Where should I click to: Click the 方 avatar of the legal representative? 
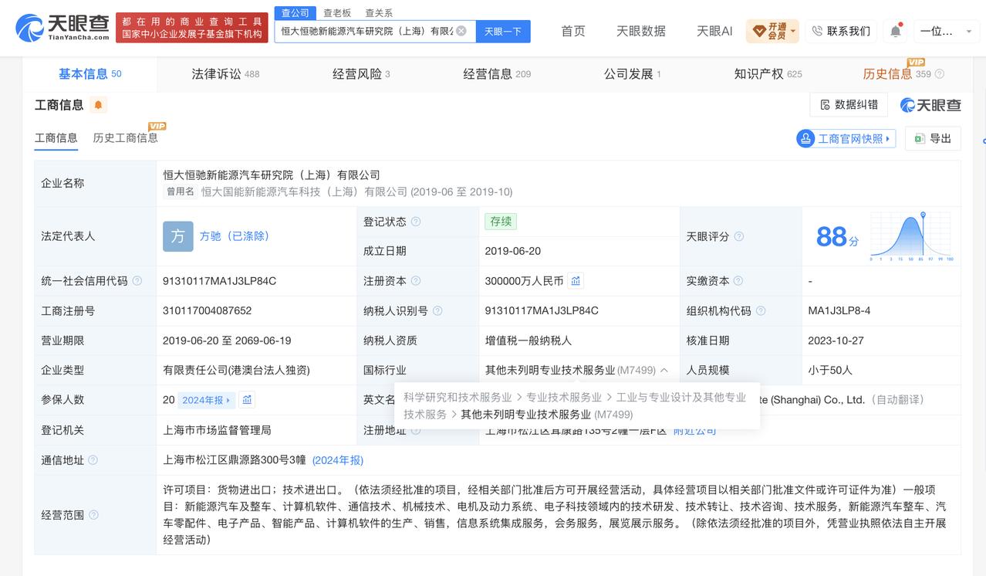click(178, 236)
